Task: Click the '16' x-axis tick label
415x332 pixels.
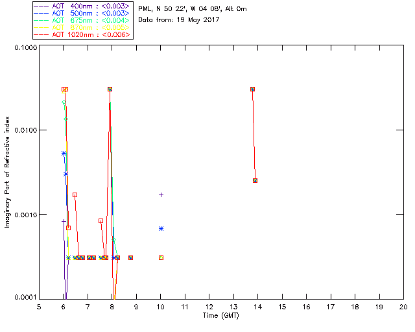Action: (306, 307)
